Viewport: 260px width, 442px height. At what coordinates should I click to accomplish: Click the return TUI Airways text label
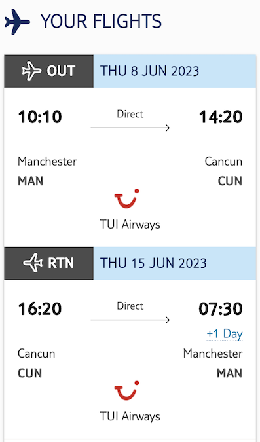click(x=130, y=416)
